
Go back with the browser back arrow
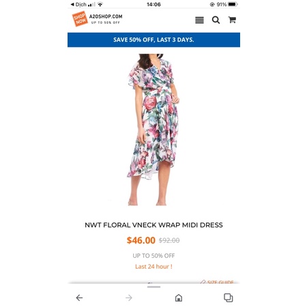[79, 297]
